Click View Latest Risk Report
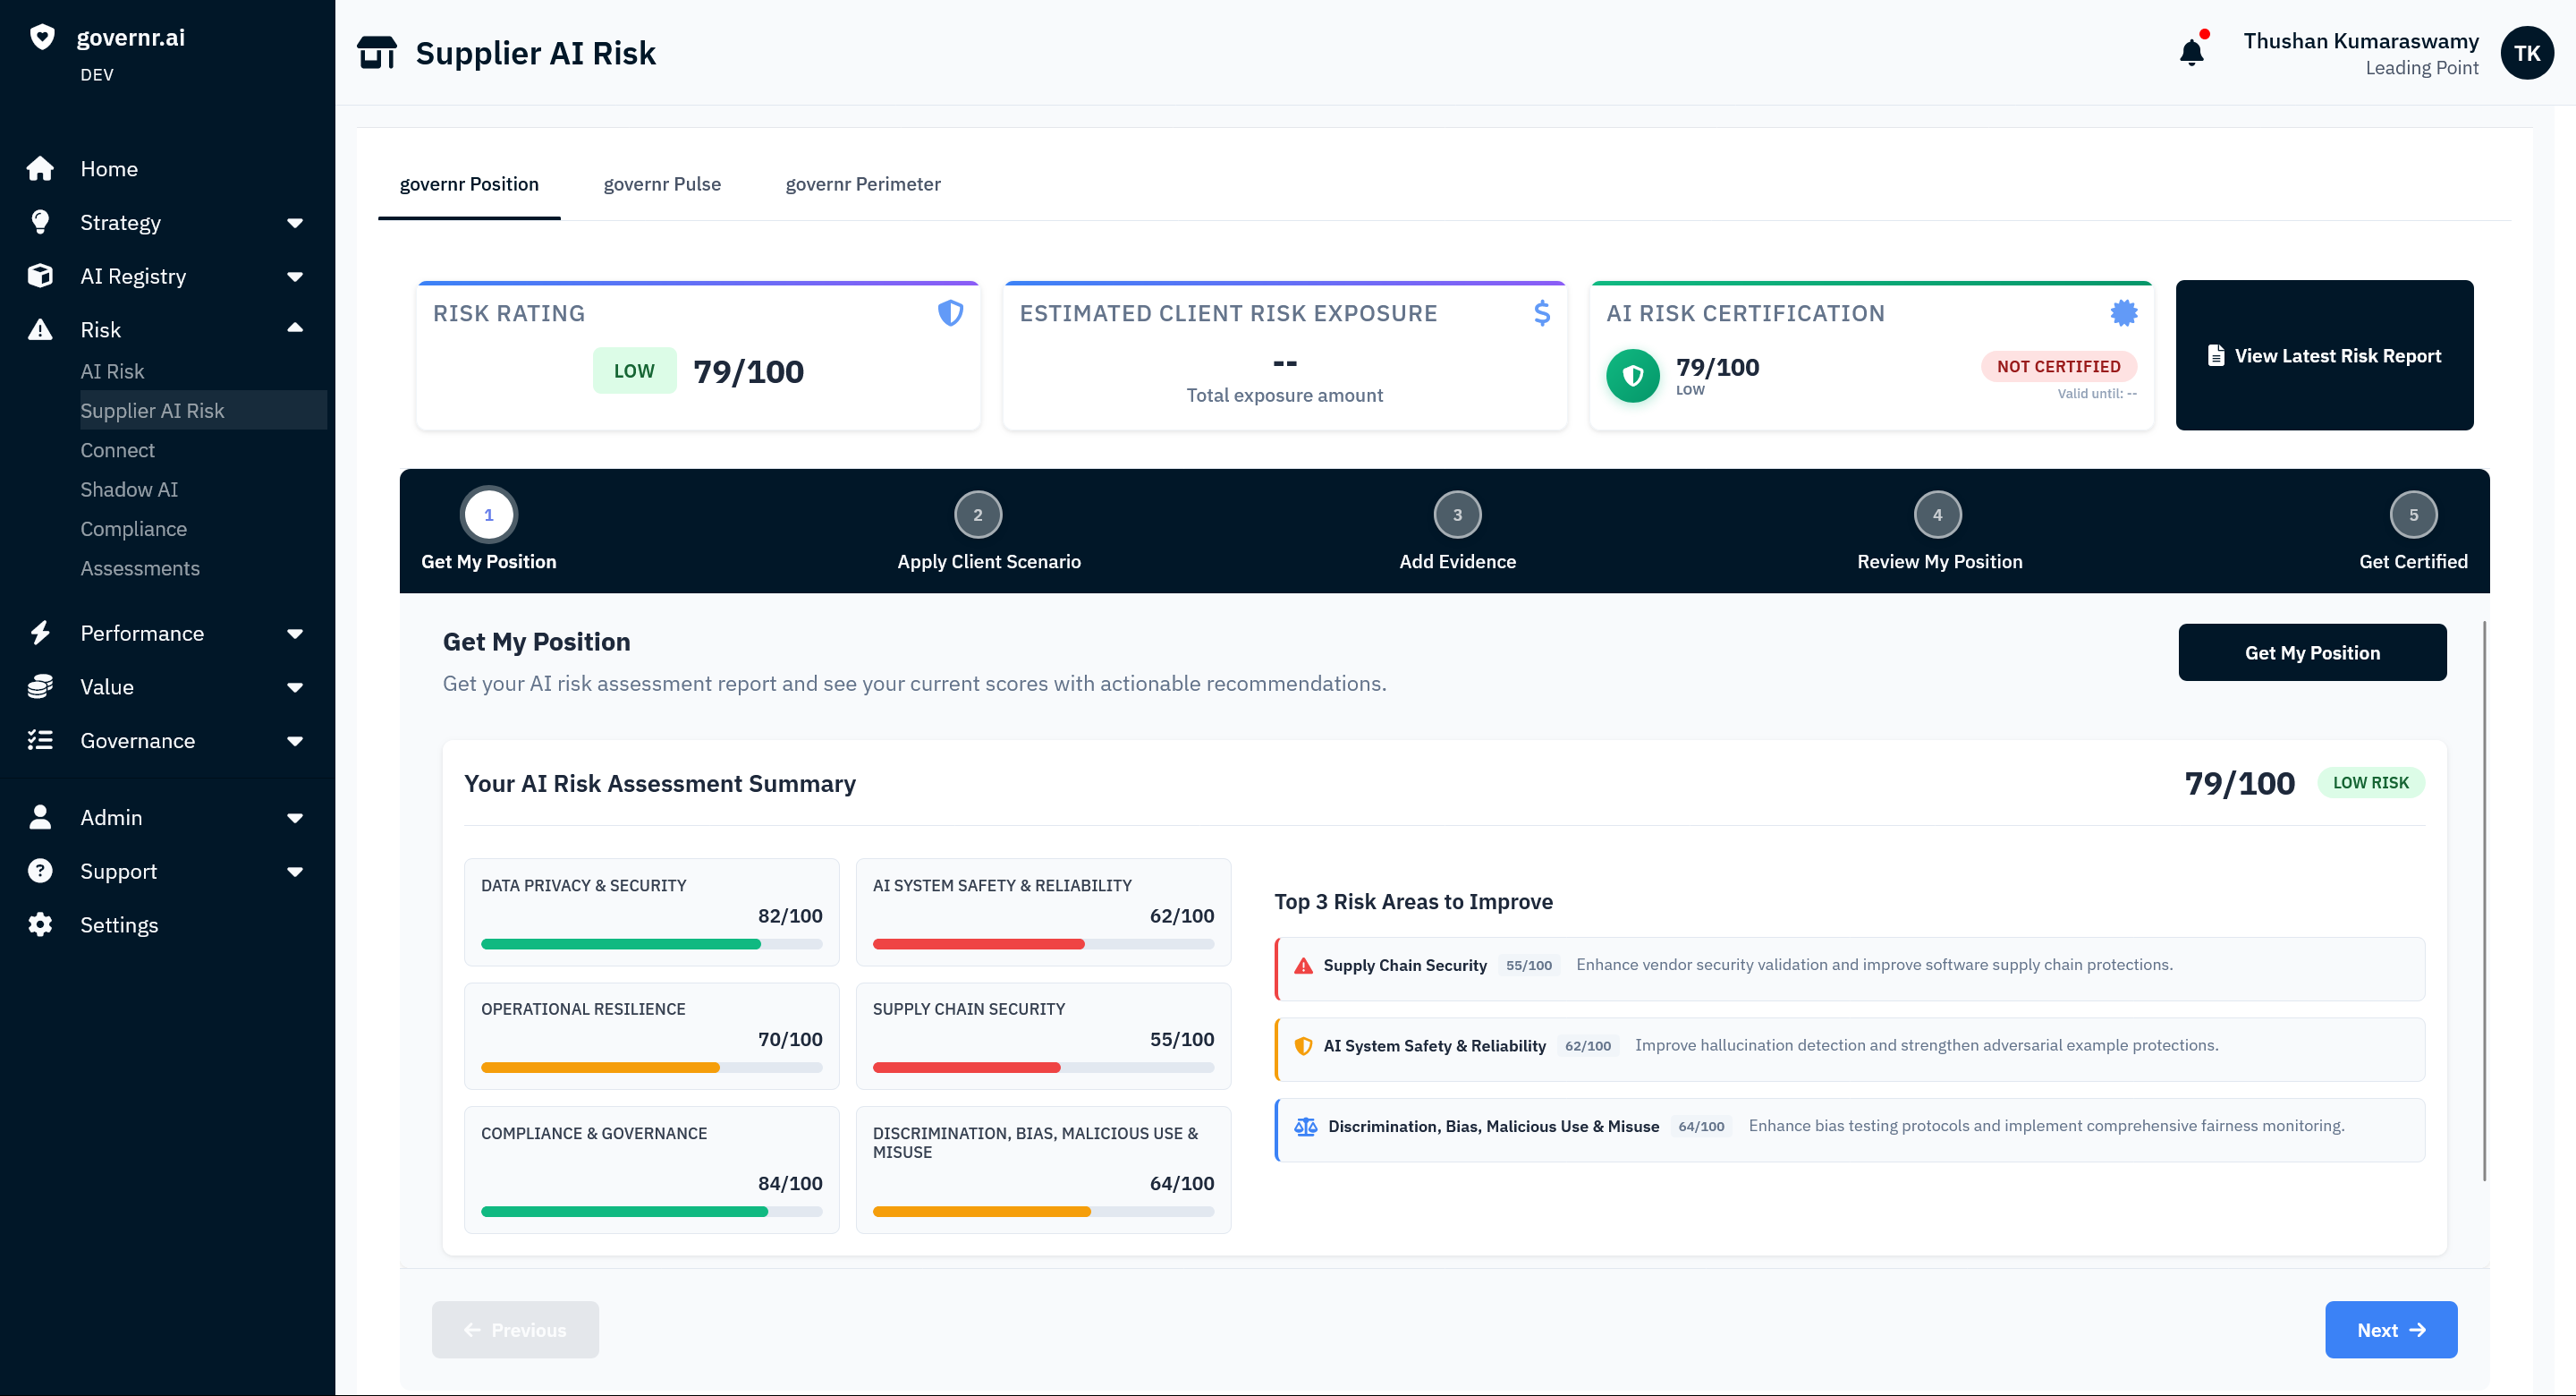The height and width of the screenshot is (1396, 2576). tap(2324, 355)
